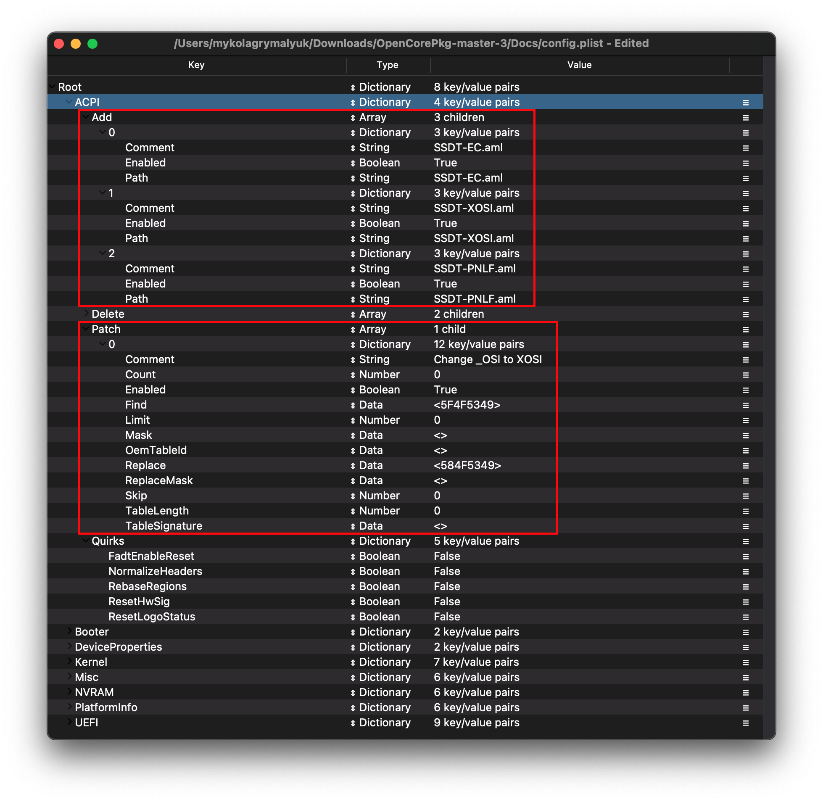Click NormalizeHeaders False boolean value
This screenshot has height=802, width=823.
(x=446, y=571)
